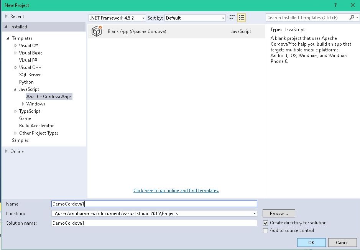
Task: Switch to small icons grid view
Action: coord(232,18)
